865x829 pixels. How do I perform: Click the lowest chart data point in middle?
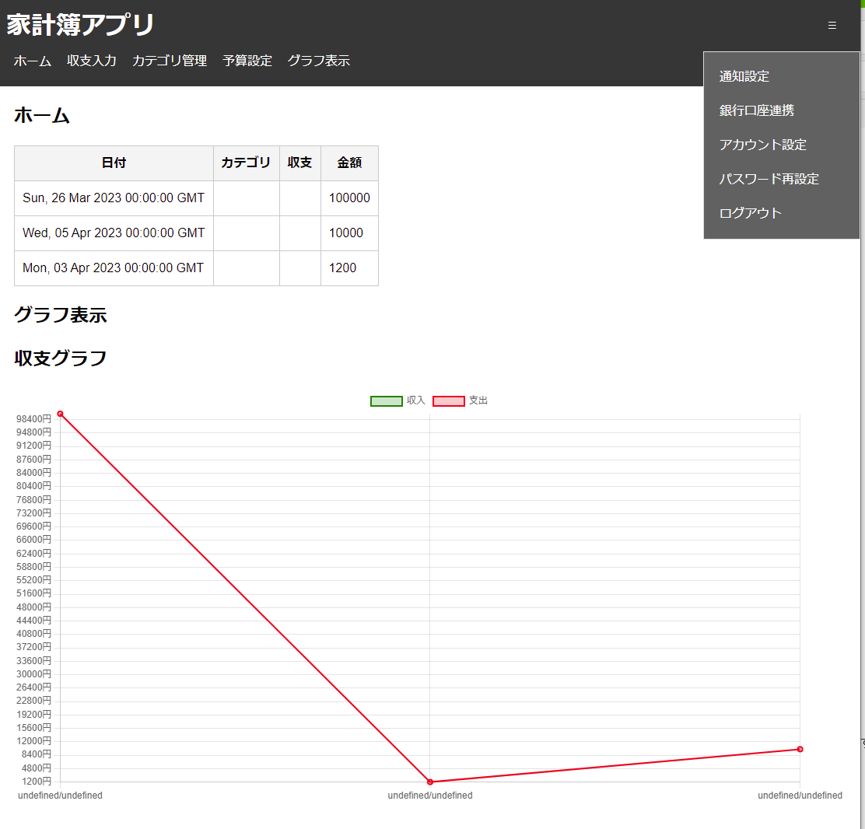coord(430,782)
